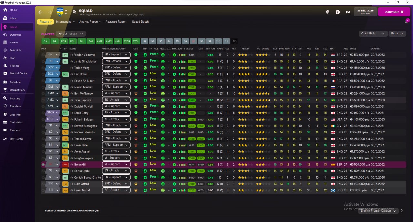Open the Players tab menu
Image resolution: width=413 pixels, height=222 pixels.
(x=45, y=22)
